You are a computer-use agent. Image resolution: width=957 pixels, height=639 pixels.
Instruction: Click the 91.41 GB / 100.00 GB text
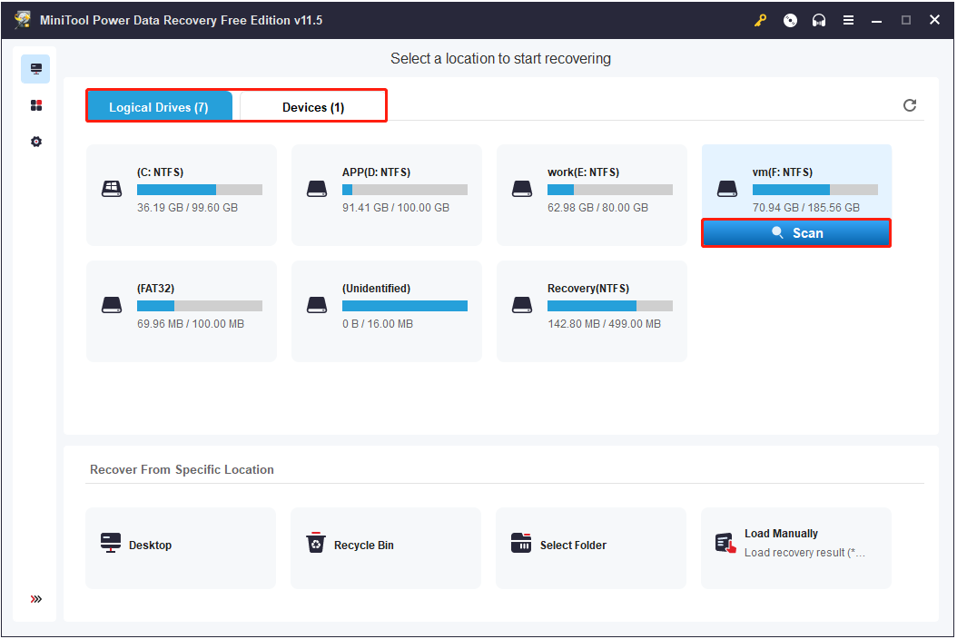click(396, 208)
